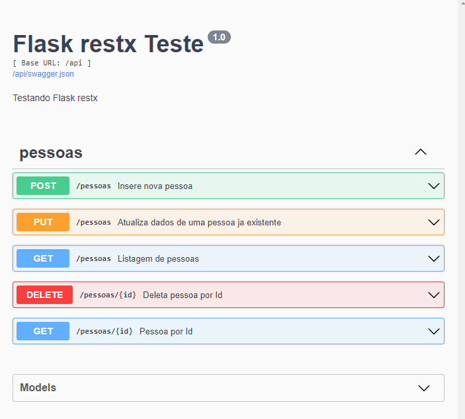
Task: Click the GET badge for Pessoa por Id
Action: 43,331
